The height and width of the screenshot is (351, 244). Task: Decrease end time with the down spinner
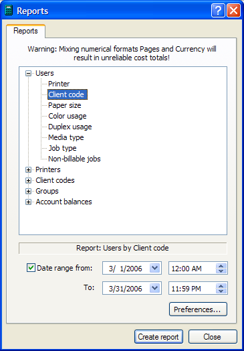click(x=221, y=291)
